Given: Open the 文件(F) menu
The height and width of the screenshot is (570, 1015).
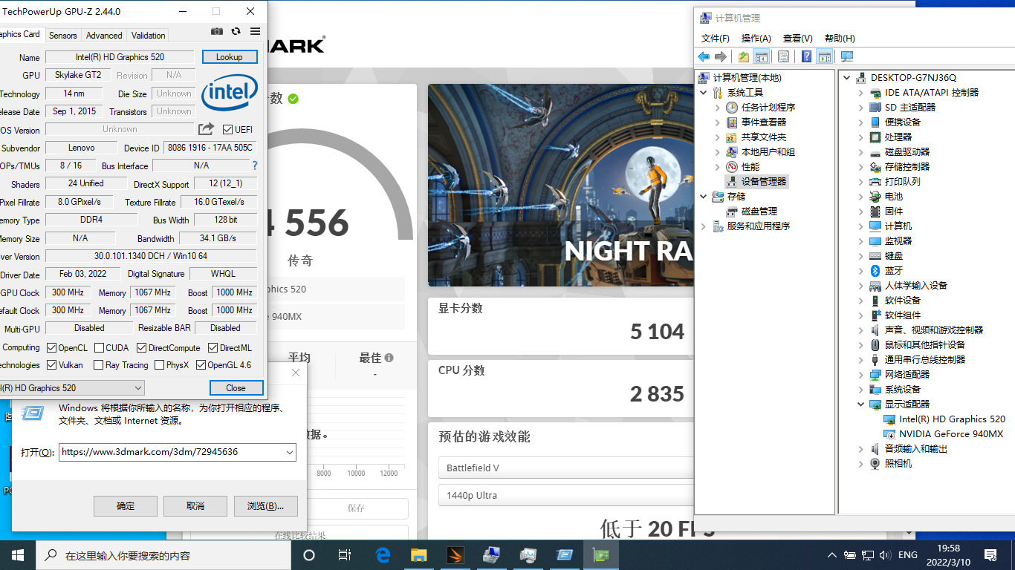Looking at the screenshot, I should [x=716, y=38].
